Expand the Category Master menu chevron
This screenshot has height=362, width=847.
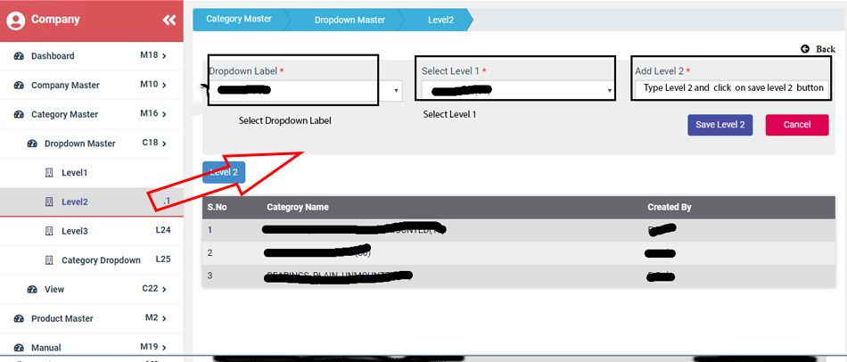click(165, 114)
